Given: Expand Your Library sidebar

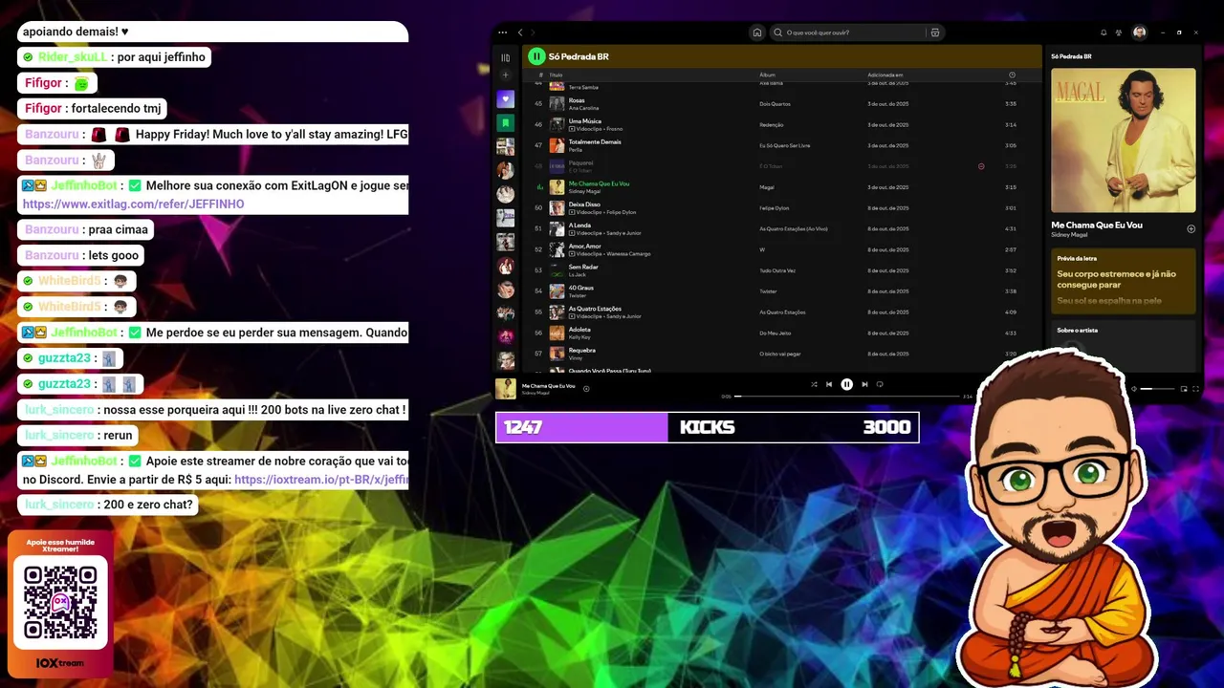Looking at the screenshot, I should 506,57.
